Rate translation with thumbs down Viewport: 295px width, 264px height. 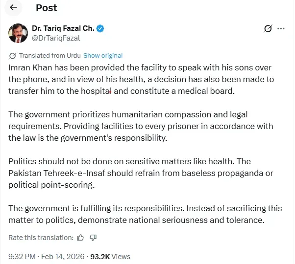(93, 238)
